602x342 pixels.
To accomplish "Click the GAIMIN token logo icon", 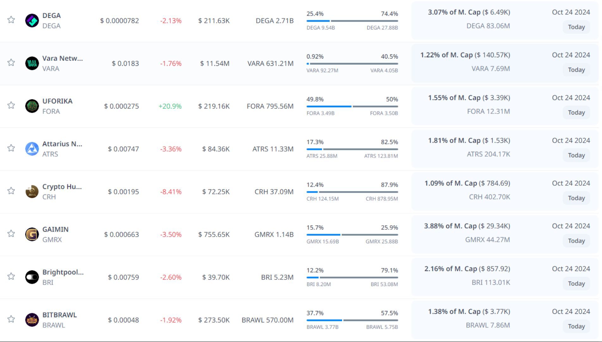I will [x=32, y=234].
